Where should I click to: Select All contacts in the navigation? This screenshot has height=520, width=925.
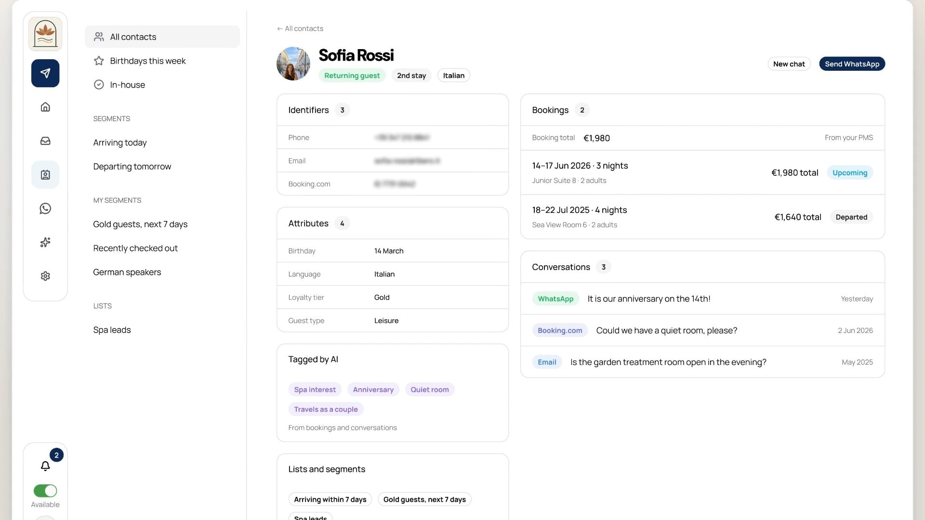tap(162, 37)
